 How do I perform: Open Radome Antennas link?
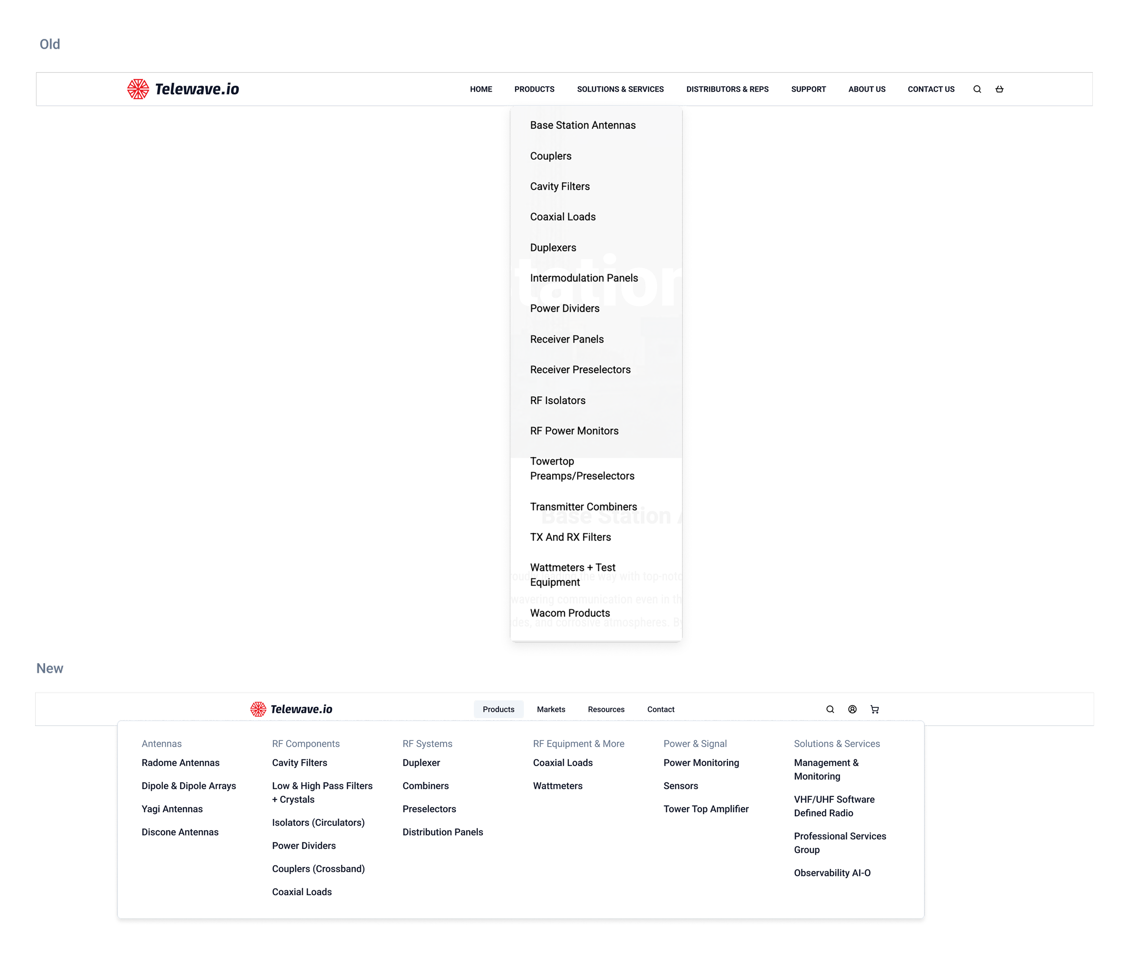pos(180,763)
